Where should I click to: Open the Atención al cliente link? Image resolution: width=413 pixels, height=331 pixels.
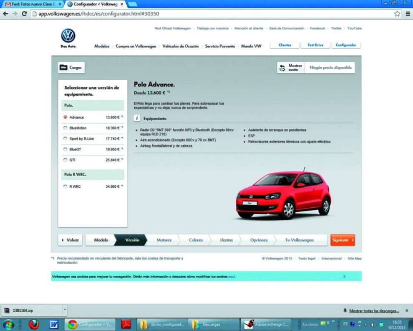pyautogui.click(x=249, y=28)
